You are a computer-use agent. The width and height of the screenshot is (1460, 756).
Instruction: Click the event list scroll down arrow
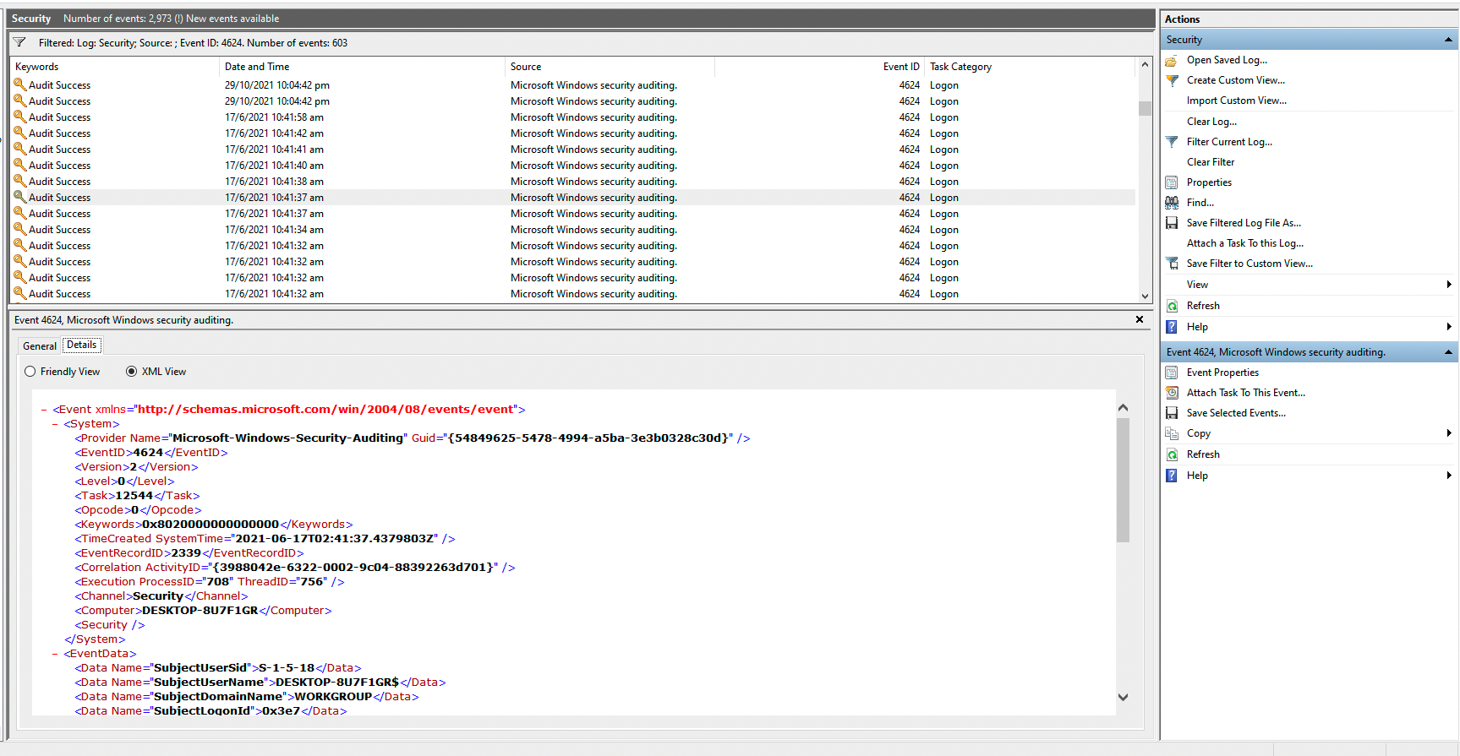click(x=1145, y=296)
